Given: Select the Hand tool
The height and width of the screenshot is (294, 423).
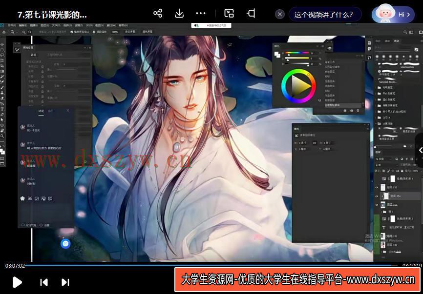Looking at the screenshot, I should tap(2, 131).
